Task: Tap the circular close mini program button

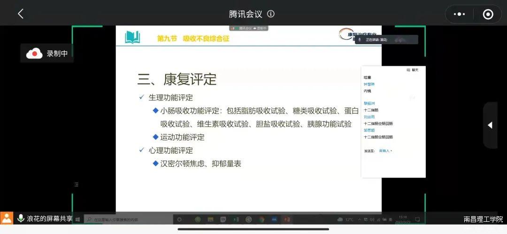Action: click(x=488, y=14)
